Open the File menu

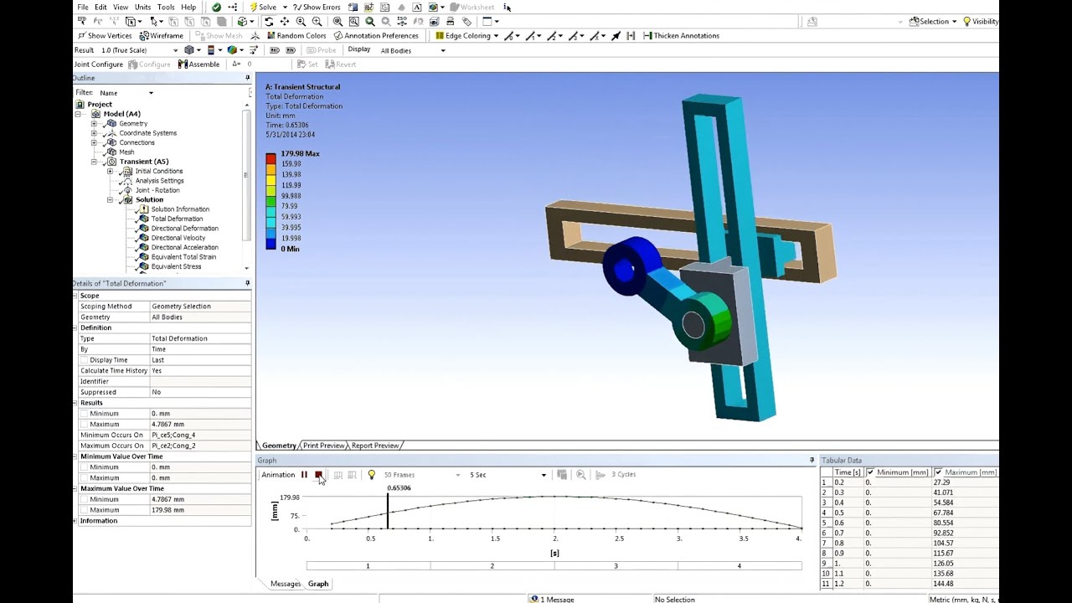[x=83, y=7]
